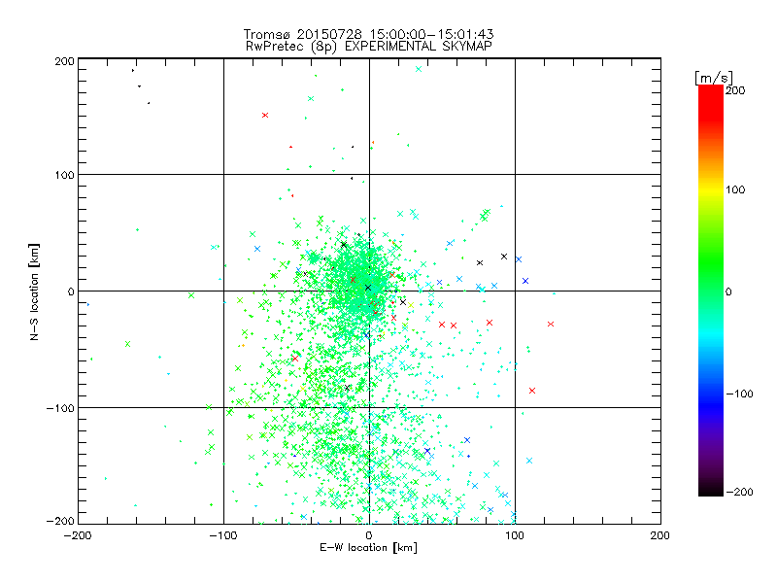
Task: Click the black cross marker at the plot origin
Action: click(368, 288)
